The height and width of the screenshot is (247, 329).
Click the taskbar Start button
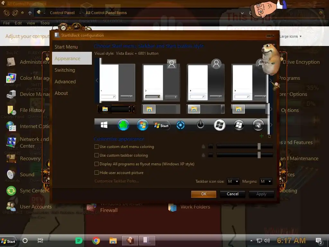[x=8, y=241]
